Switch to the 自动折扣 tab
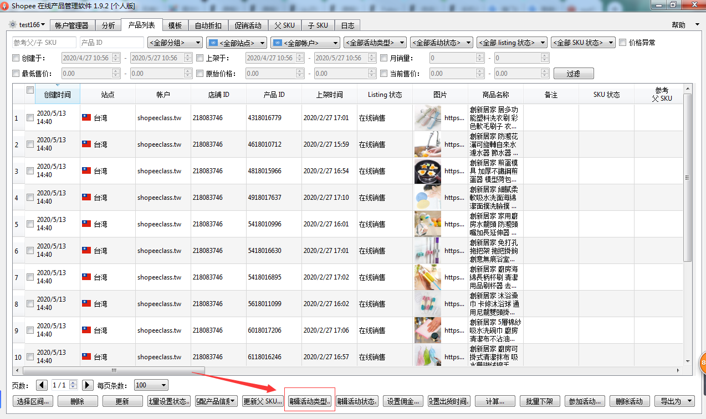 [x=208, y=25]
